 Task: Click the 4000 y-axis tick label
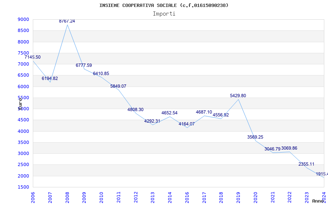point(24,131)
